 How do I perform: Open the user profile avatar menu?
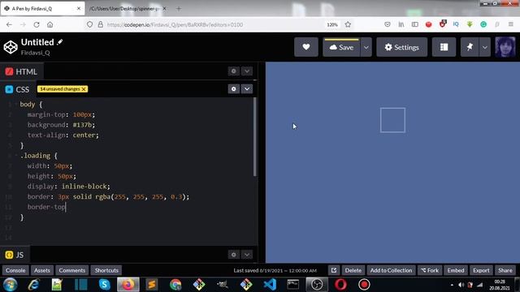click(x=505, y=47)
